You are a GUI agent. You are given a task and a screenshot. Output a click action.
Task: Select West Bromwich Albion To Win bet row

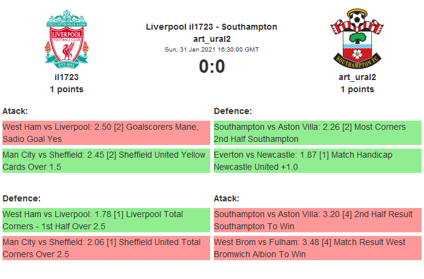(x=317, y=248)
